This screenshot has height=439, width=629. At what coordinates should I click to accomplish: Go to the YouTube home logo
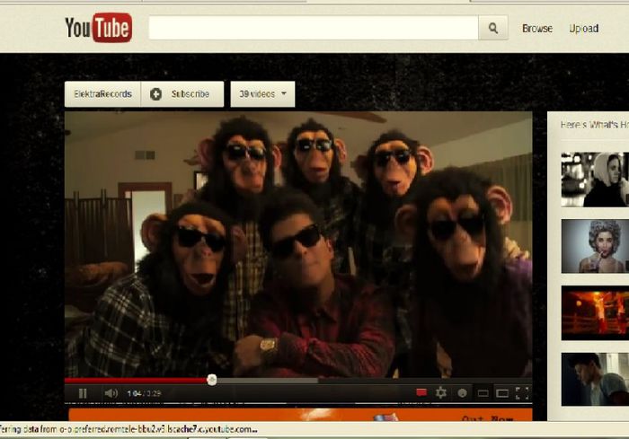(x=98, y=28)
